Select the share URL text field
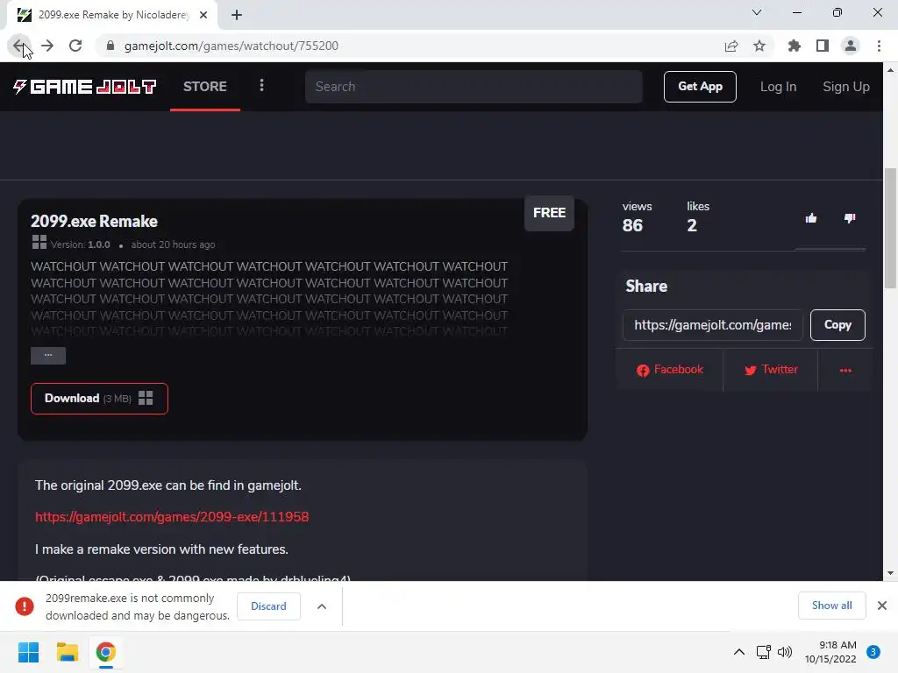The height and width of the screenshot is (673, 898). (712, 325)
